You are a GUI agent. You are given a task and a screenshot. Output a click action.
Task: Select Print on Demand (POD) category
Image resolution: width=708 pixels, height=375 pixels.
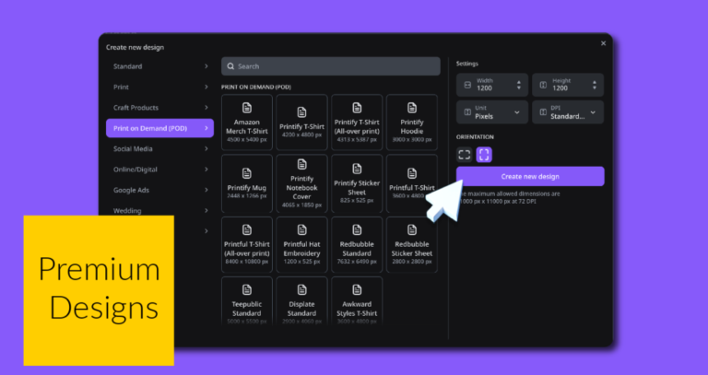159,128
